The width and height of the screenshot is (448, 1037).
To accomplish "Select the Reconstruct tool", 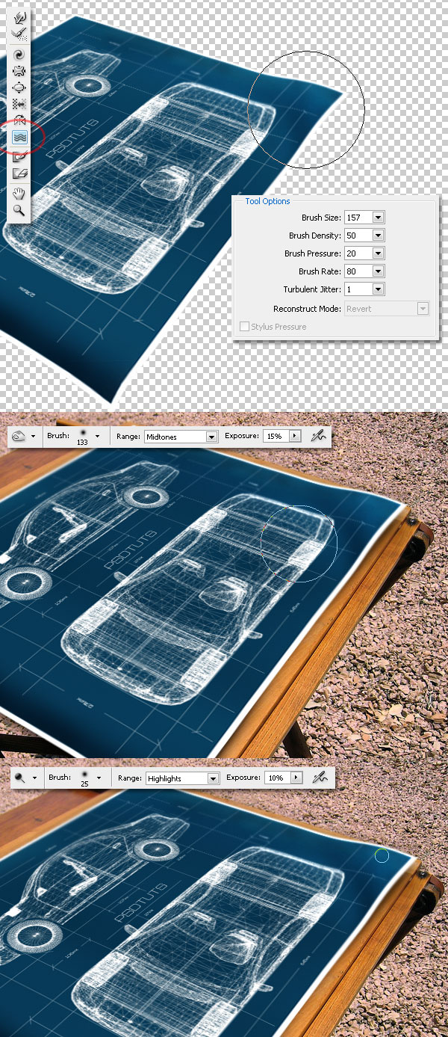I will (x=21, y=32).
